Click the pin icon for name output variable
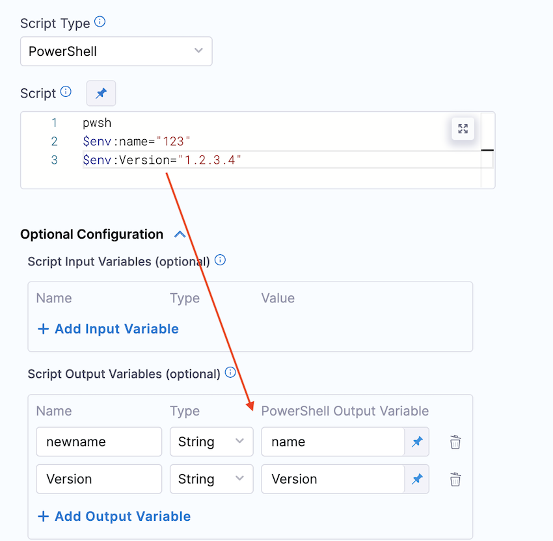Image resolution: width=553 pixels, height=541 pixels. click(417, 442)
